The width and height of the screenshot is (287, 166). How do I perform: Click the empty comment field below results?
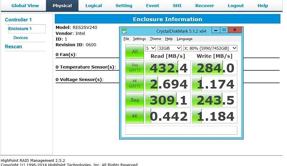tap(181, 130)
